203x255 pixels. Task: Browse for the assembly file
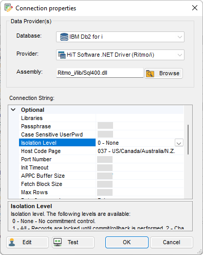pos(163,74)
